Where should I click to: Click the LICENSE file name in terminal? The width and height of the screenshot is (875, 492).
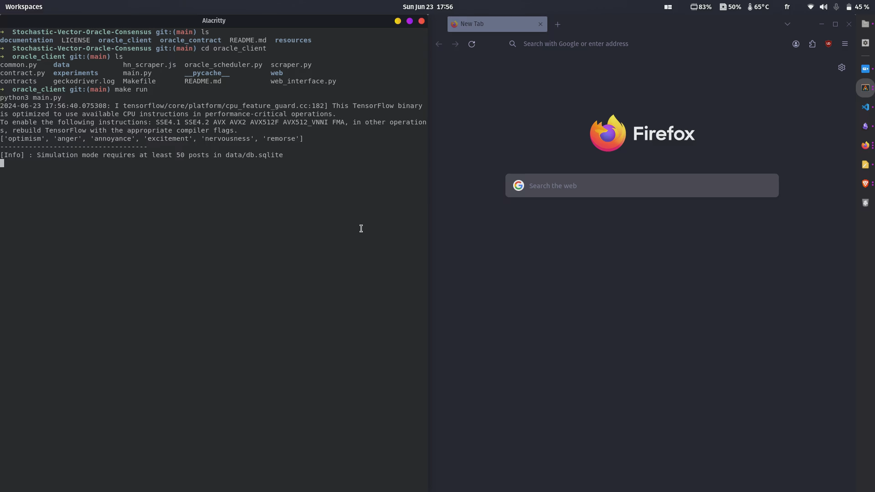76,40
